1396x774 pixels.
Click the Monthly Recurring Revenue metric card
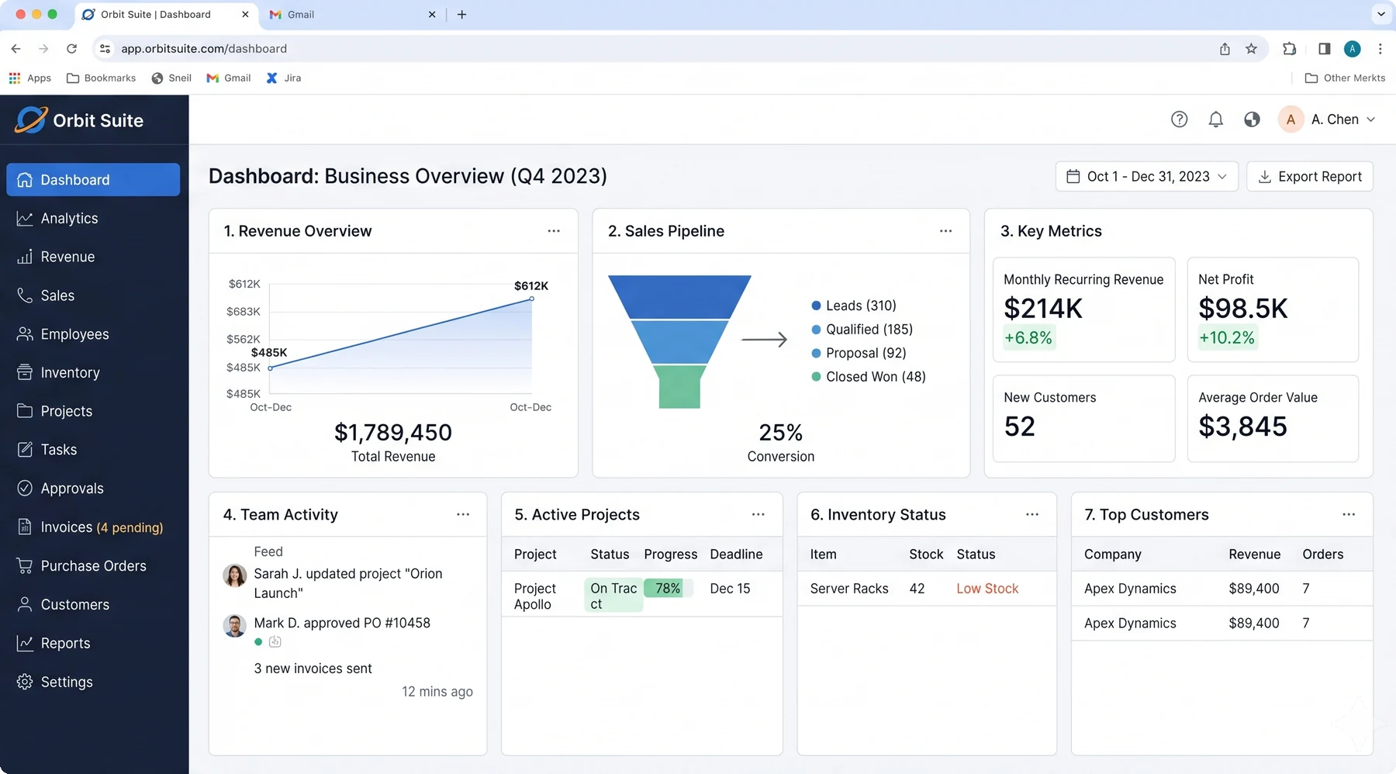pos(1083,309)
